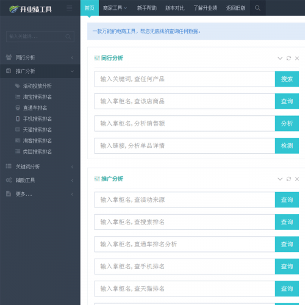The height and width of the screenshot is (305, 305).
Task: Click the 淘宝搜索排名 list icon
Action: click(x=18, y=97)
